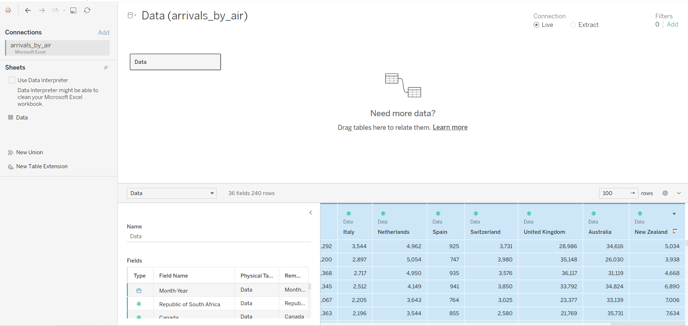Select the Data sheet in Sheets list
Image resolution: width=688 pixels, height=326 pixels.
click(22, 118)
